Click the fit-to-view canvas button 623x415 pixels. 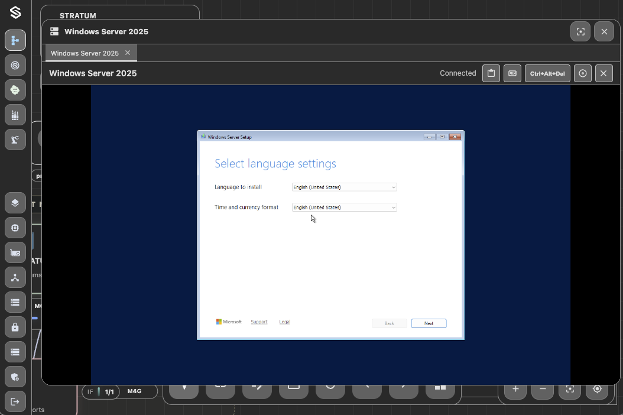click(x=570, y=389)
